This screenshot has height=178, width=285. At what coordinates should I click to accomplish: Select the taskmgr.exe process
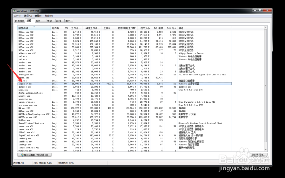click(25, 145)
